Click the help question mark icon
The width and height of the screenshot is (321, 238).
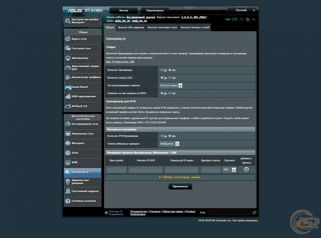click(106, 213)
